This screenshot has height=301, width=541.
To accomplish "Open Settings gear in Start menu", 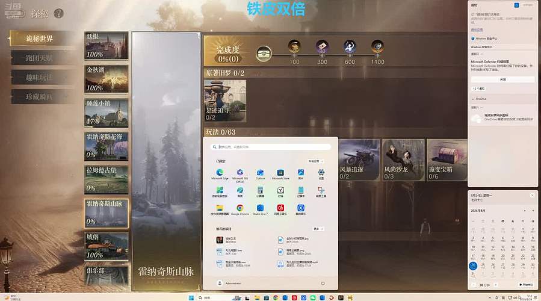I will (321, 174).
